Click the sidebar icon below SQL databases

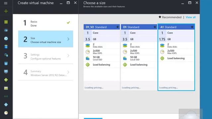pyautogui.click(x=6, y=55)
